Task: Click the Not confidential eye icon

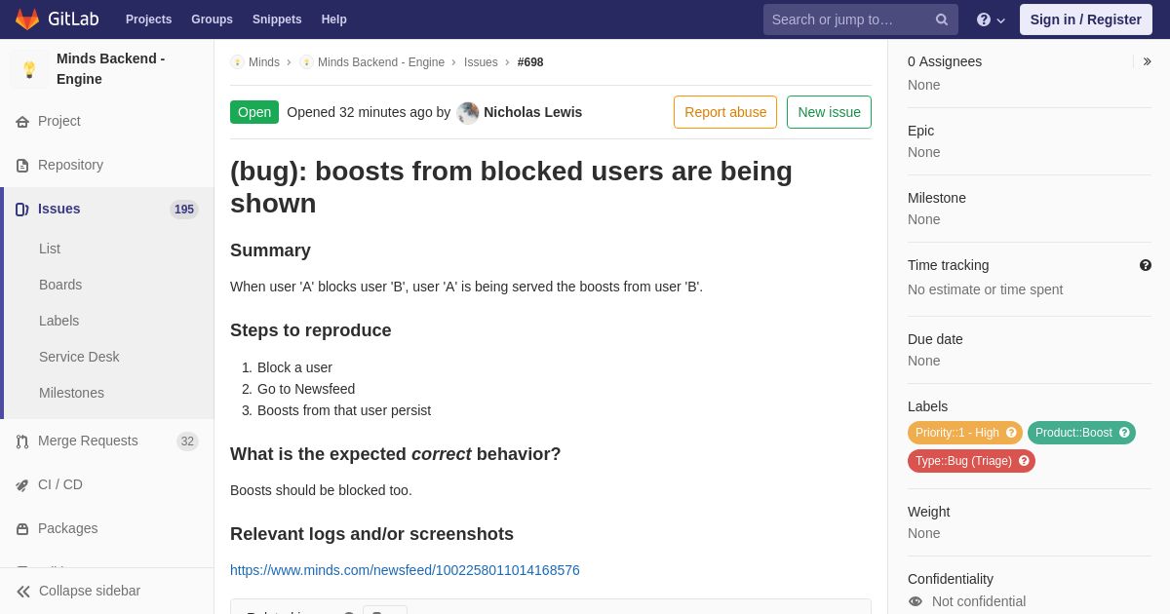Action: (x=916, y=601)
